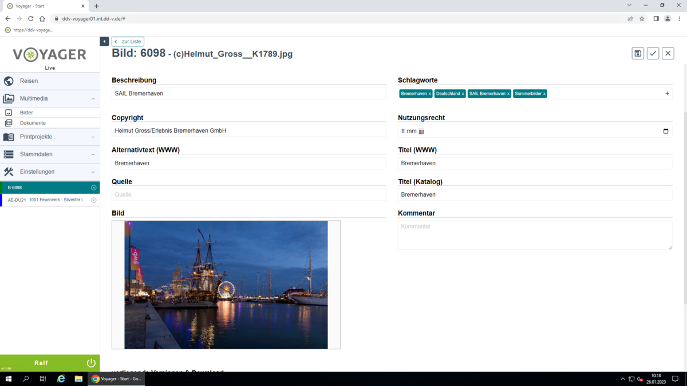
Task: Click the Printprojekte book icon
Action: tap(9, 137)
